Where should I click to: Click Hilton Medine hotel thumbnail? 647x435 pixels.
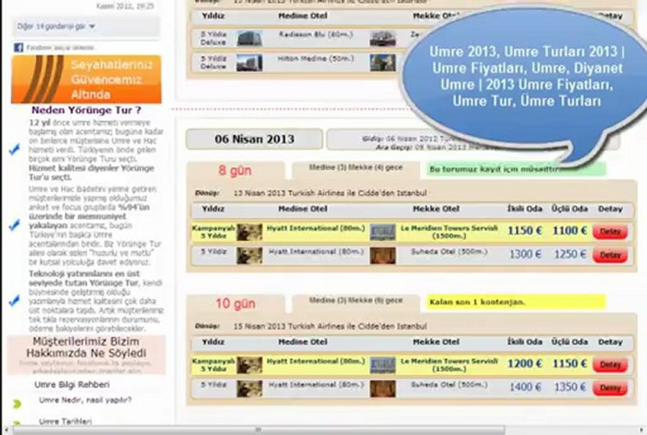[249, 63]
